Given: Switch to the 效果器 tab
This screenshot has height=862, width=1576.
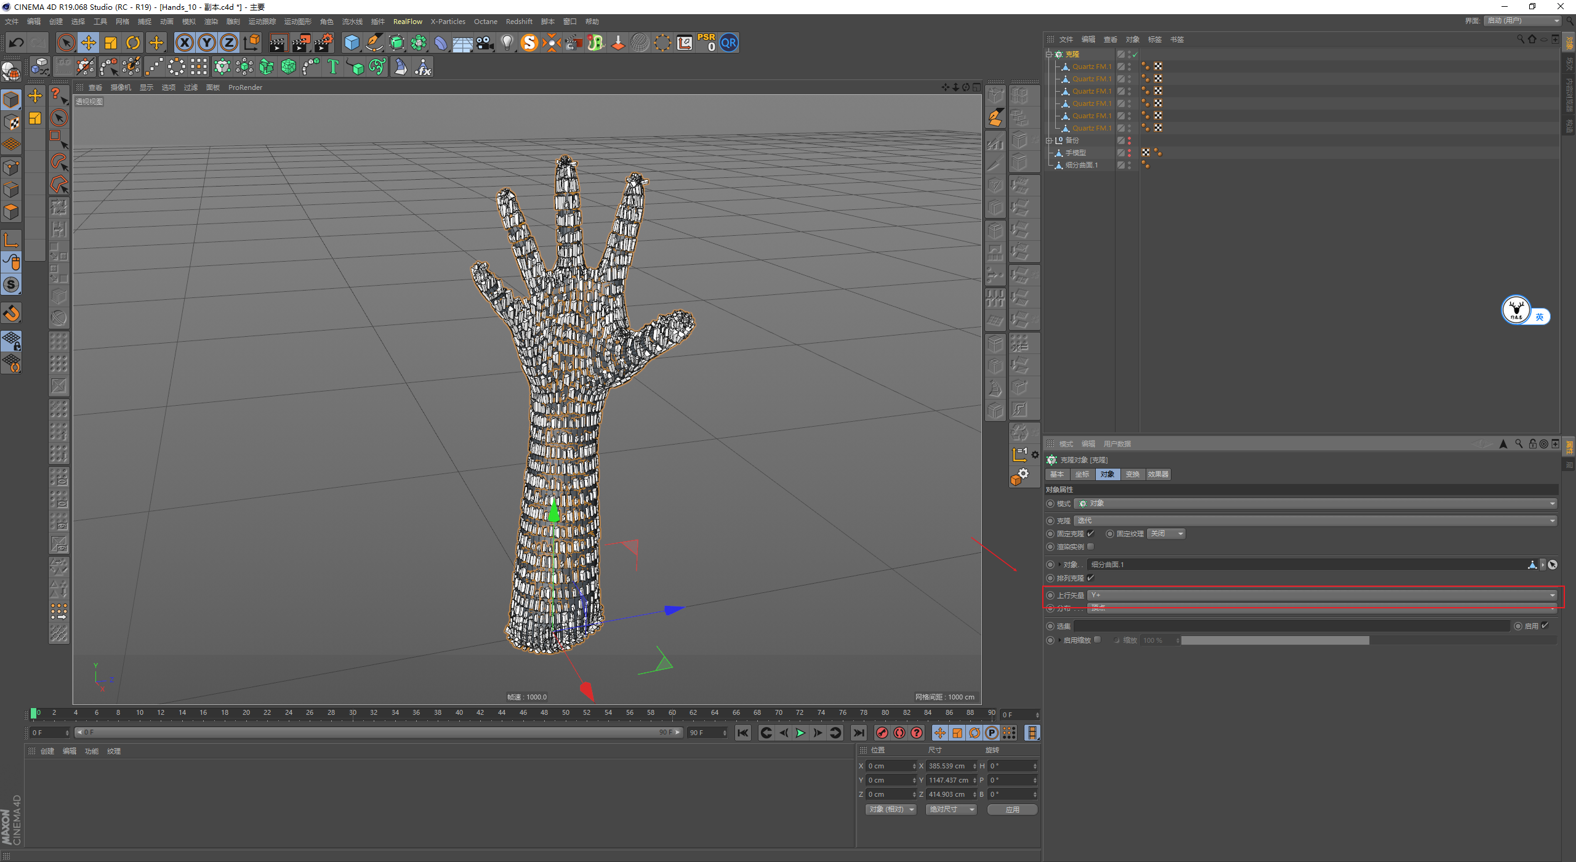Looking at the screenshot, I should click(x=1157, y=474).
